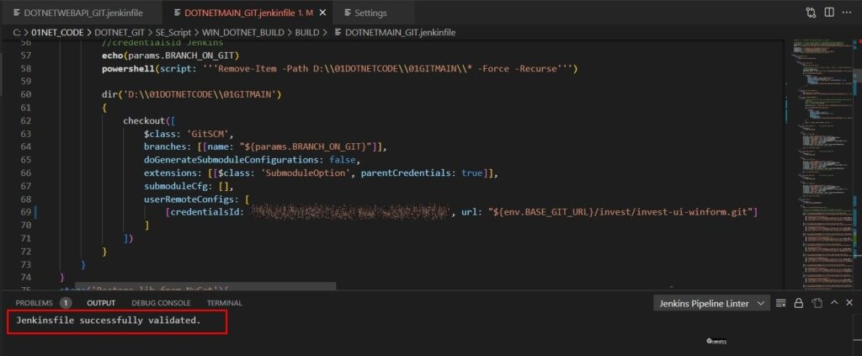The height and width of the screenshot is (356, 862).
Task: Open the PROBLEMS panel tab
Action: (x=34, y=303)
